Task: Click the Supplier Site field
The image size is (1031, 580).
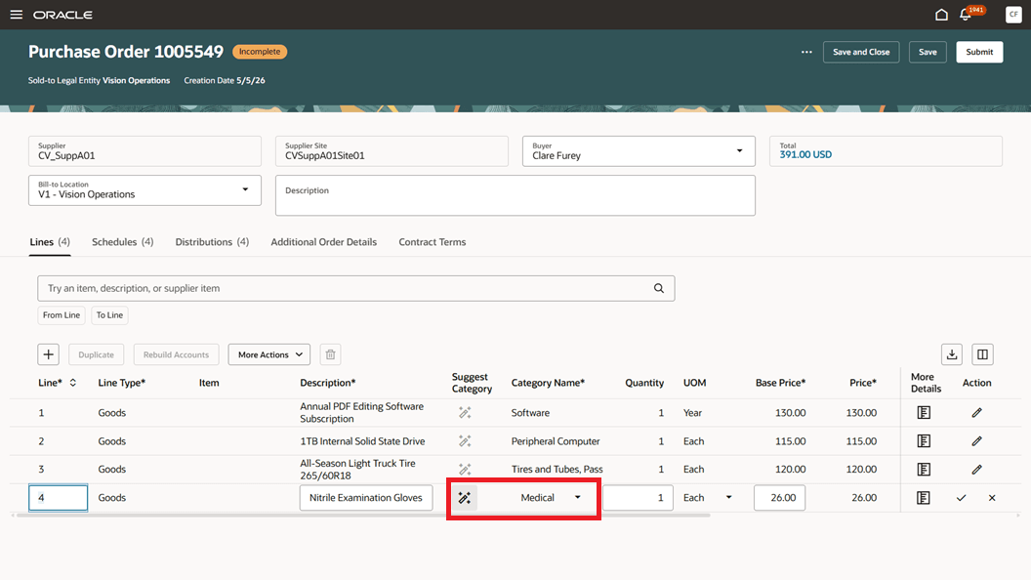Action: coord(392,151)
